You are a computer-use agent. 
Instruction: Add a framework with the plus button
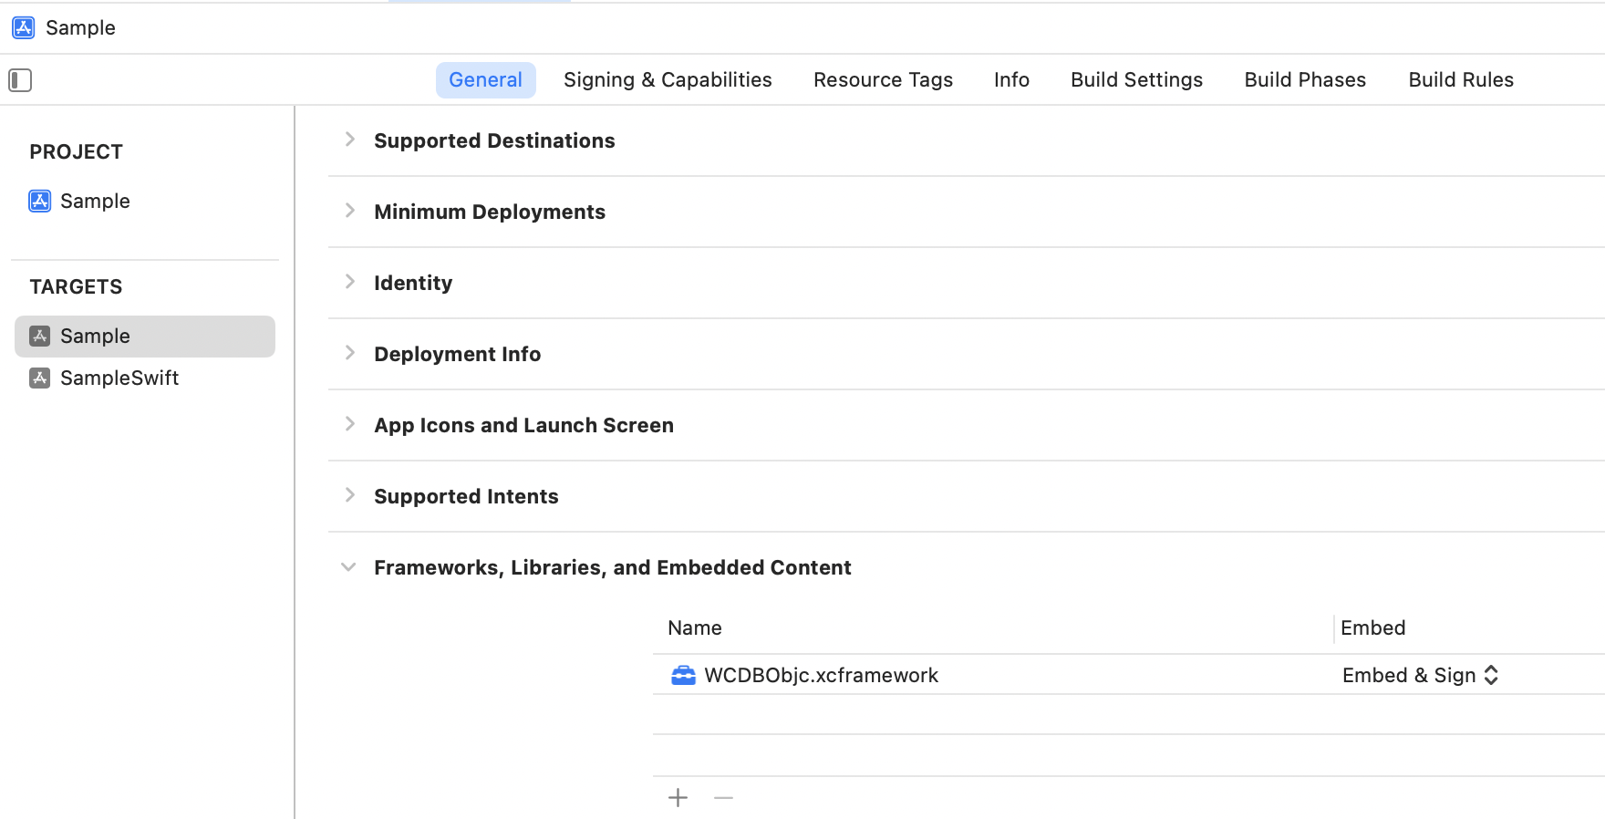click(x=678, y=798)
